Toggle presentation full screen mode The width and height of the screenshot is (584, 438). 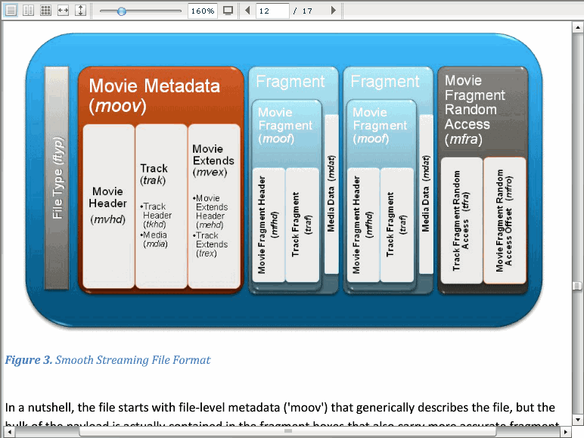click(228, 11)
